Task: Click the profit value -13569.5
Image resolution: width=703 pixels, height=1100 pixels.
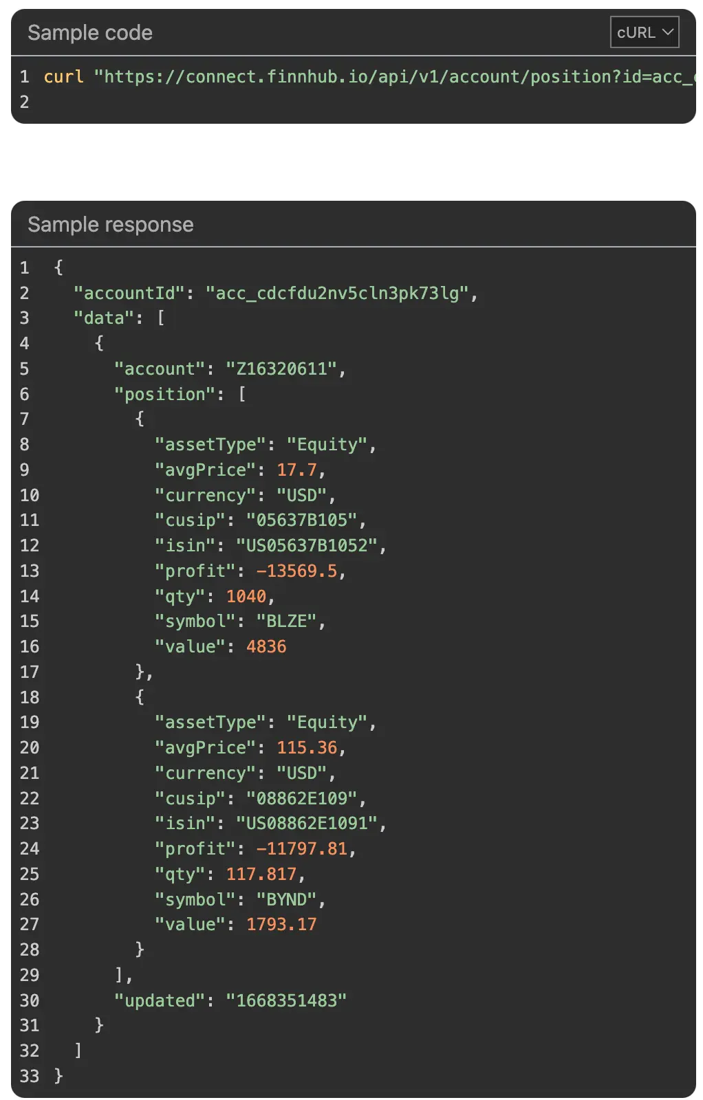Action: 296,571
